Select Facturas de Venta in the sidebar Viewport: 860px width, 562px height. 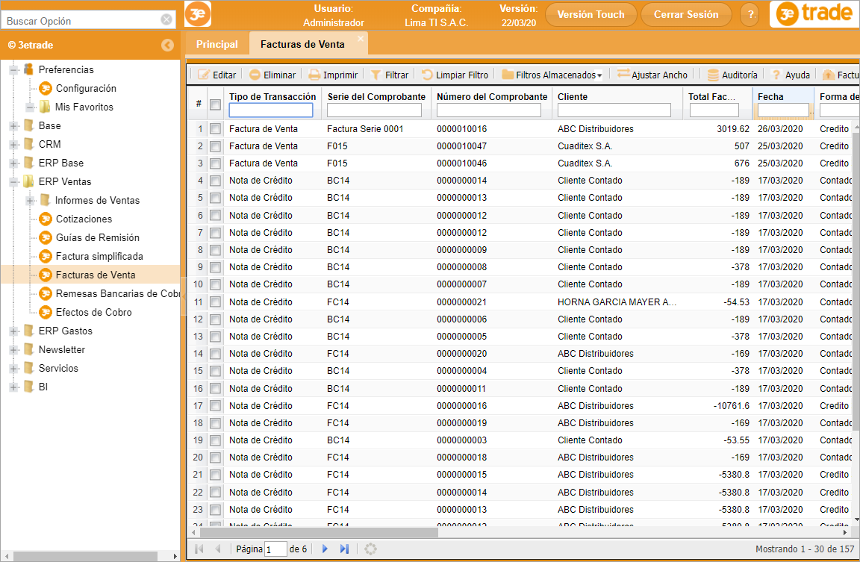coord(96,275)
